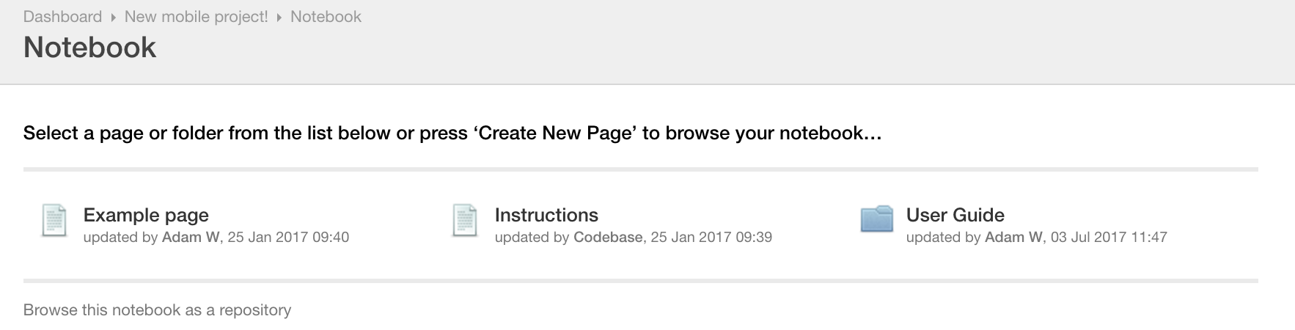The image size is (1295, 330).
Task: Select the Notebook breadcrumb item
Action: [326, 16]
